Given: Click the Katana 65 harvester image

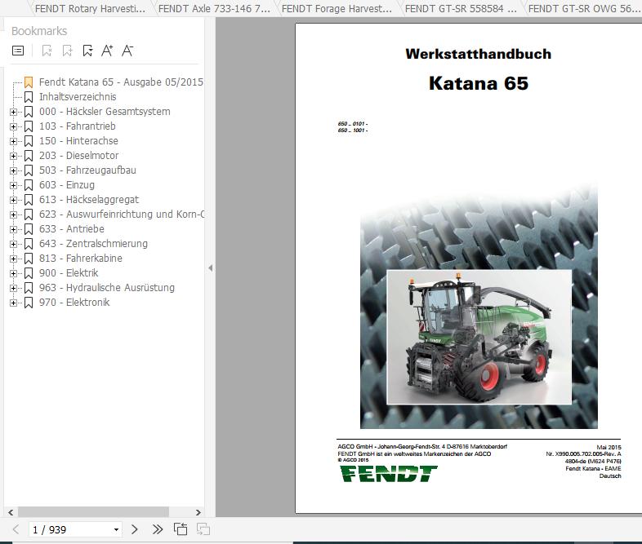Looking at the screenshot, I should (479, 337).
